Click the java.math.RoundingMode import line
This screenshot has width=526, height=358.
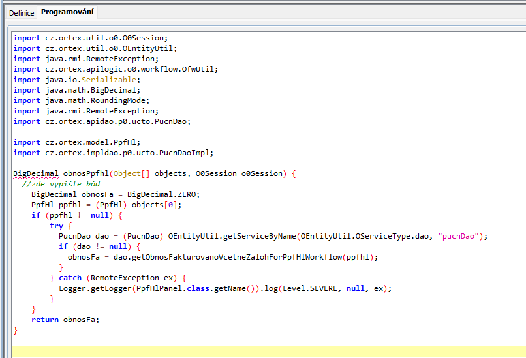tap(82, 100)
